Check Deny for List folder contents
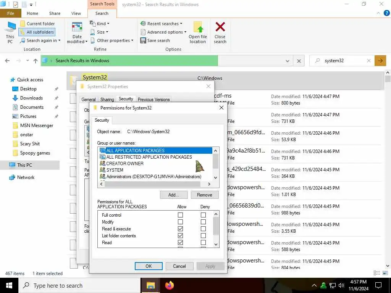Viewport: 391px width, 293px height. click(203, 235)
